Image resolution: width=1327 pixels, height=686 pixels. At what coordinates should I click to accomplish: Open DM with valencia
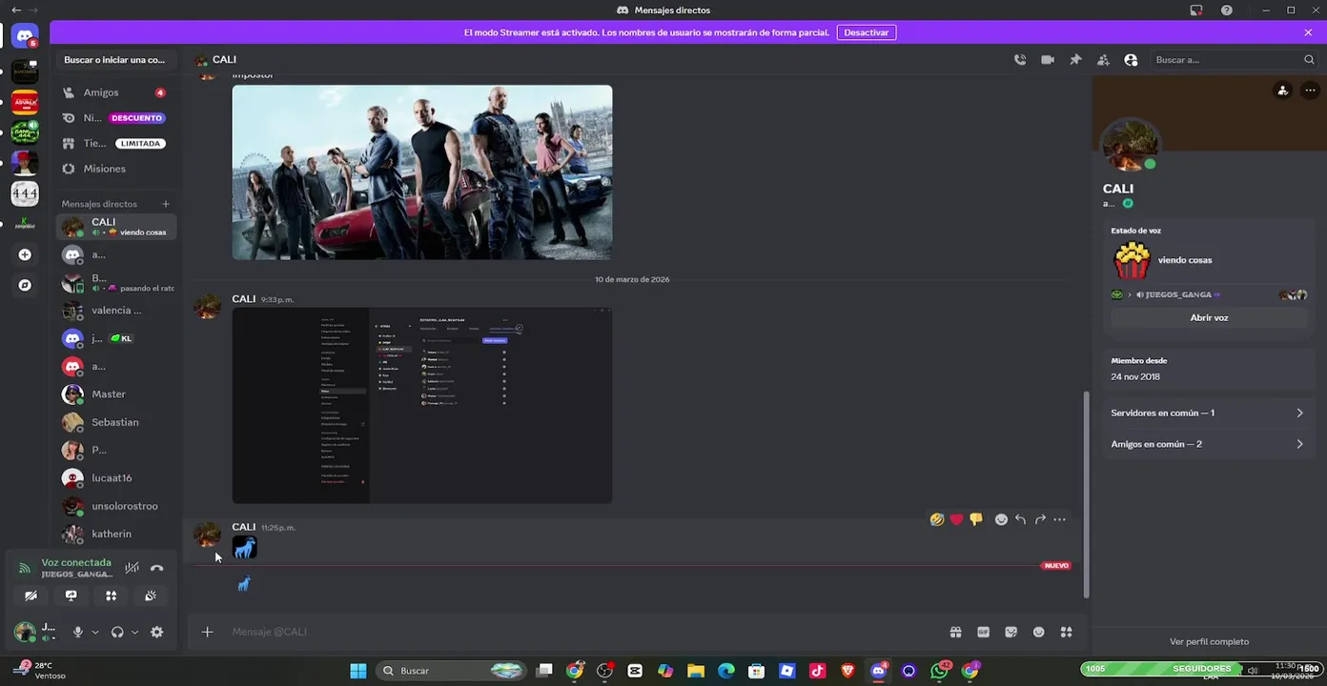116,311
